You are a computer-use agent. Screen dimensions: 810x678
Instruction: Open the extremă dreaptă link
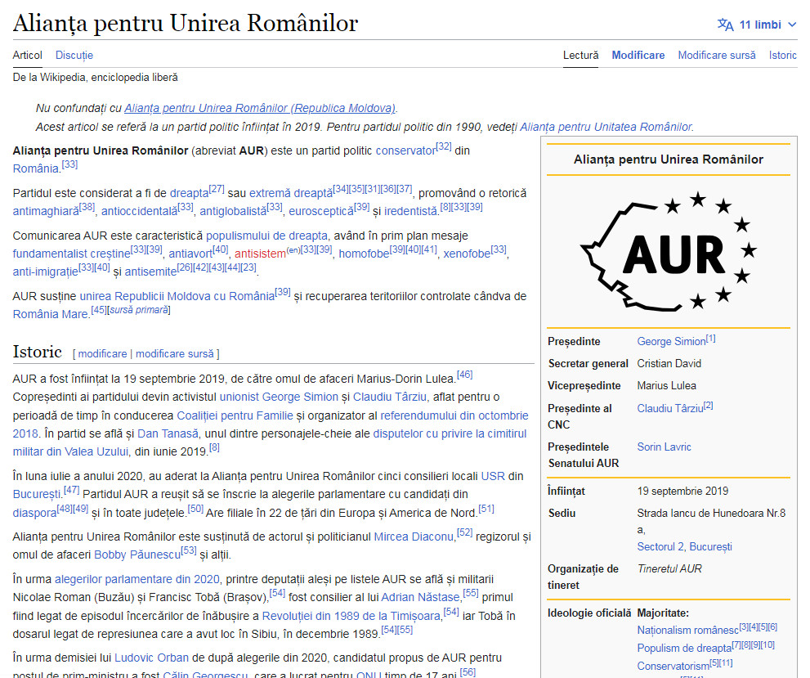tap(291, 193)
